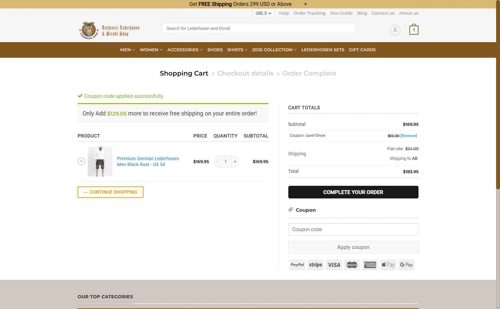The image size is (500, 309).
Task: Open the SHOES menu item
Action: pyautogui.click(x=215, y=50)
